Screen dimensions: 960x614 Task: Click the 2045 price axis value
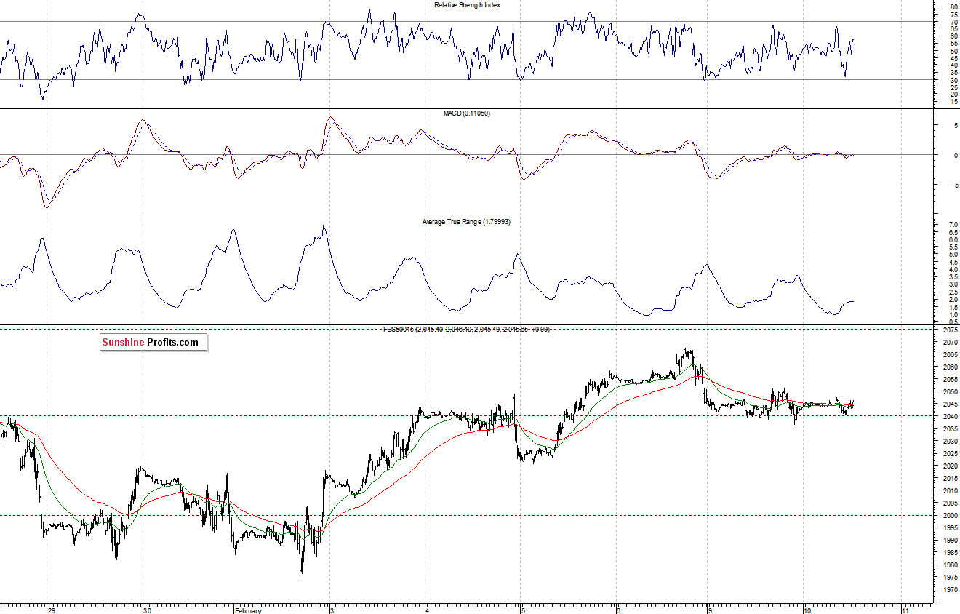[x=949, y=404]
